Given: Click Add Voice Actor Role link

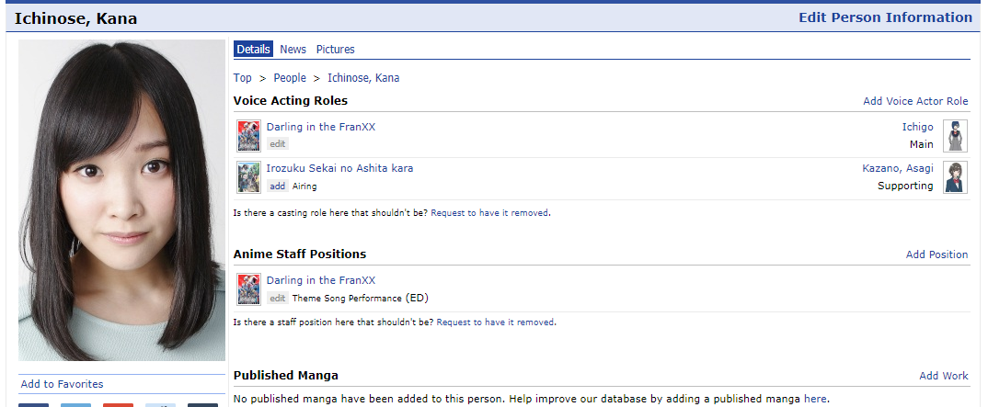Looking at the screenshot, I should click(915, 101).
